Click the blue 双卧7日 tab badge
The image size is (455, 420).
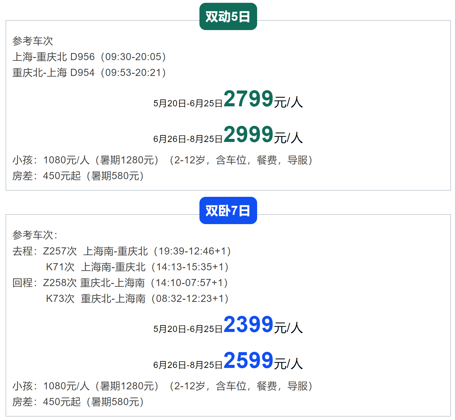click(x=228, y=211)
